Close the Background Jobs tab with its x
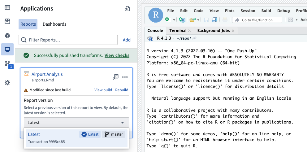 233,31
